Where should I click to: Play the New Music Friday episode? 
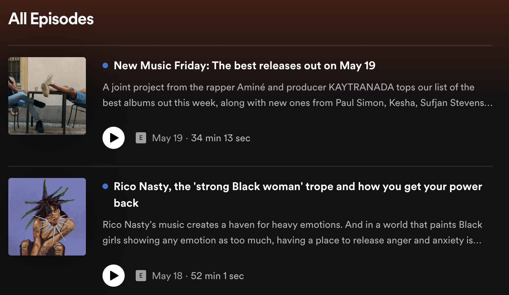(114, 138)
